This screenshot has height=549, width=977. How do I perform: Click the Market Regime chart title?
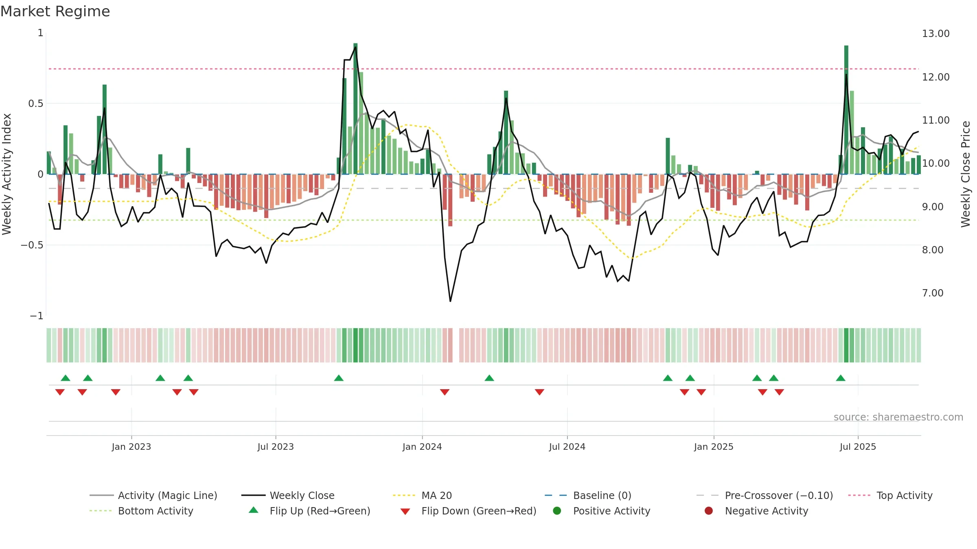55,11
